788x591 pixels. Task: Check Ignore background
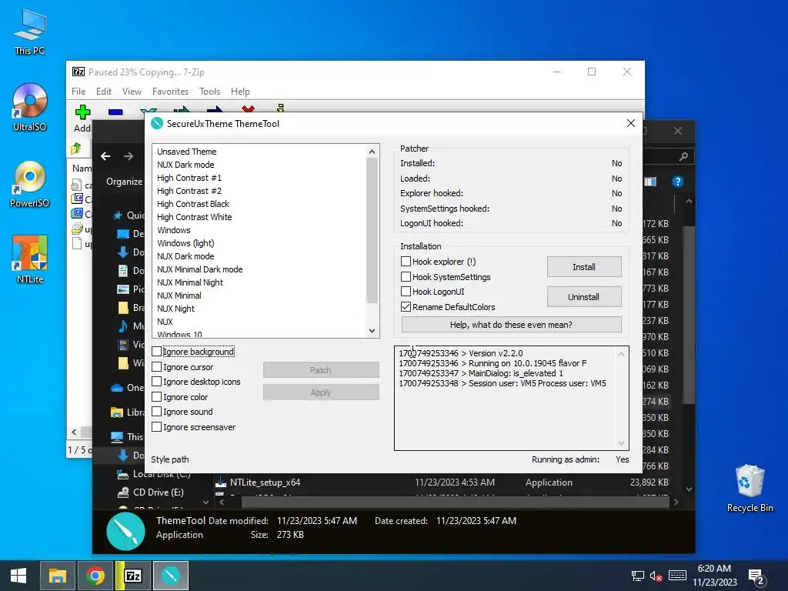point(157,351)
